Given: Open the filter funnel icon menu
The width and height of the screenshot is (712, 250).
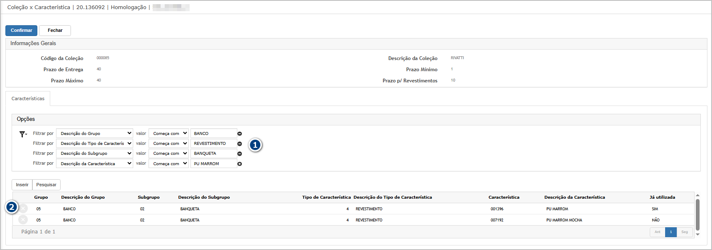Looking at the screenshot, I should [23, 134].
